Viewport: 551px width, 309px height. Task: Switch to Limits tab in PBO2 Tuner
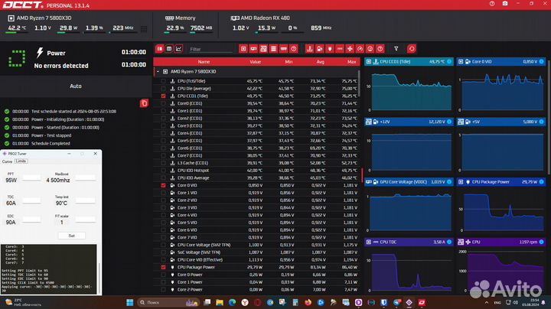(x=21, y=161)
